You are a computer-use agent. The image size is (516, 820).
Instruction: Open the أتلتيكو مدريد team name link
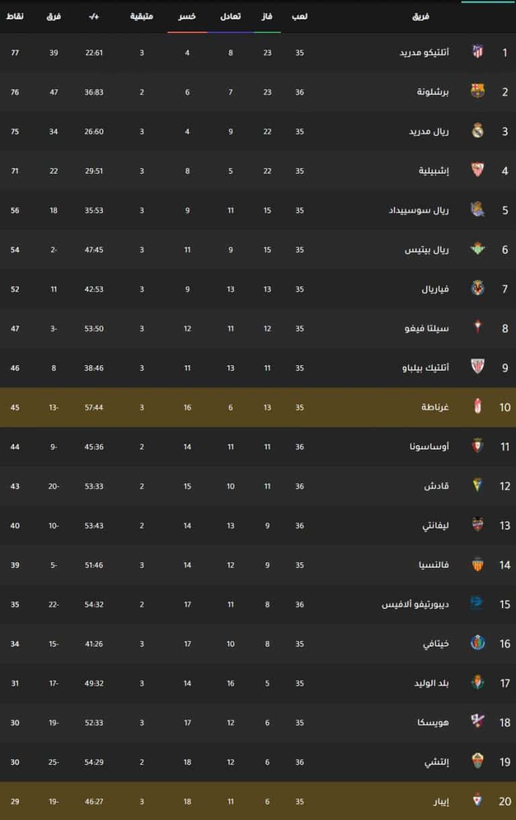tap(433, 52)
